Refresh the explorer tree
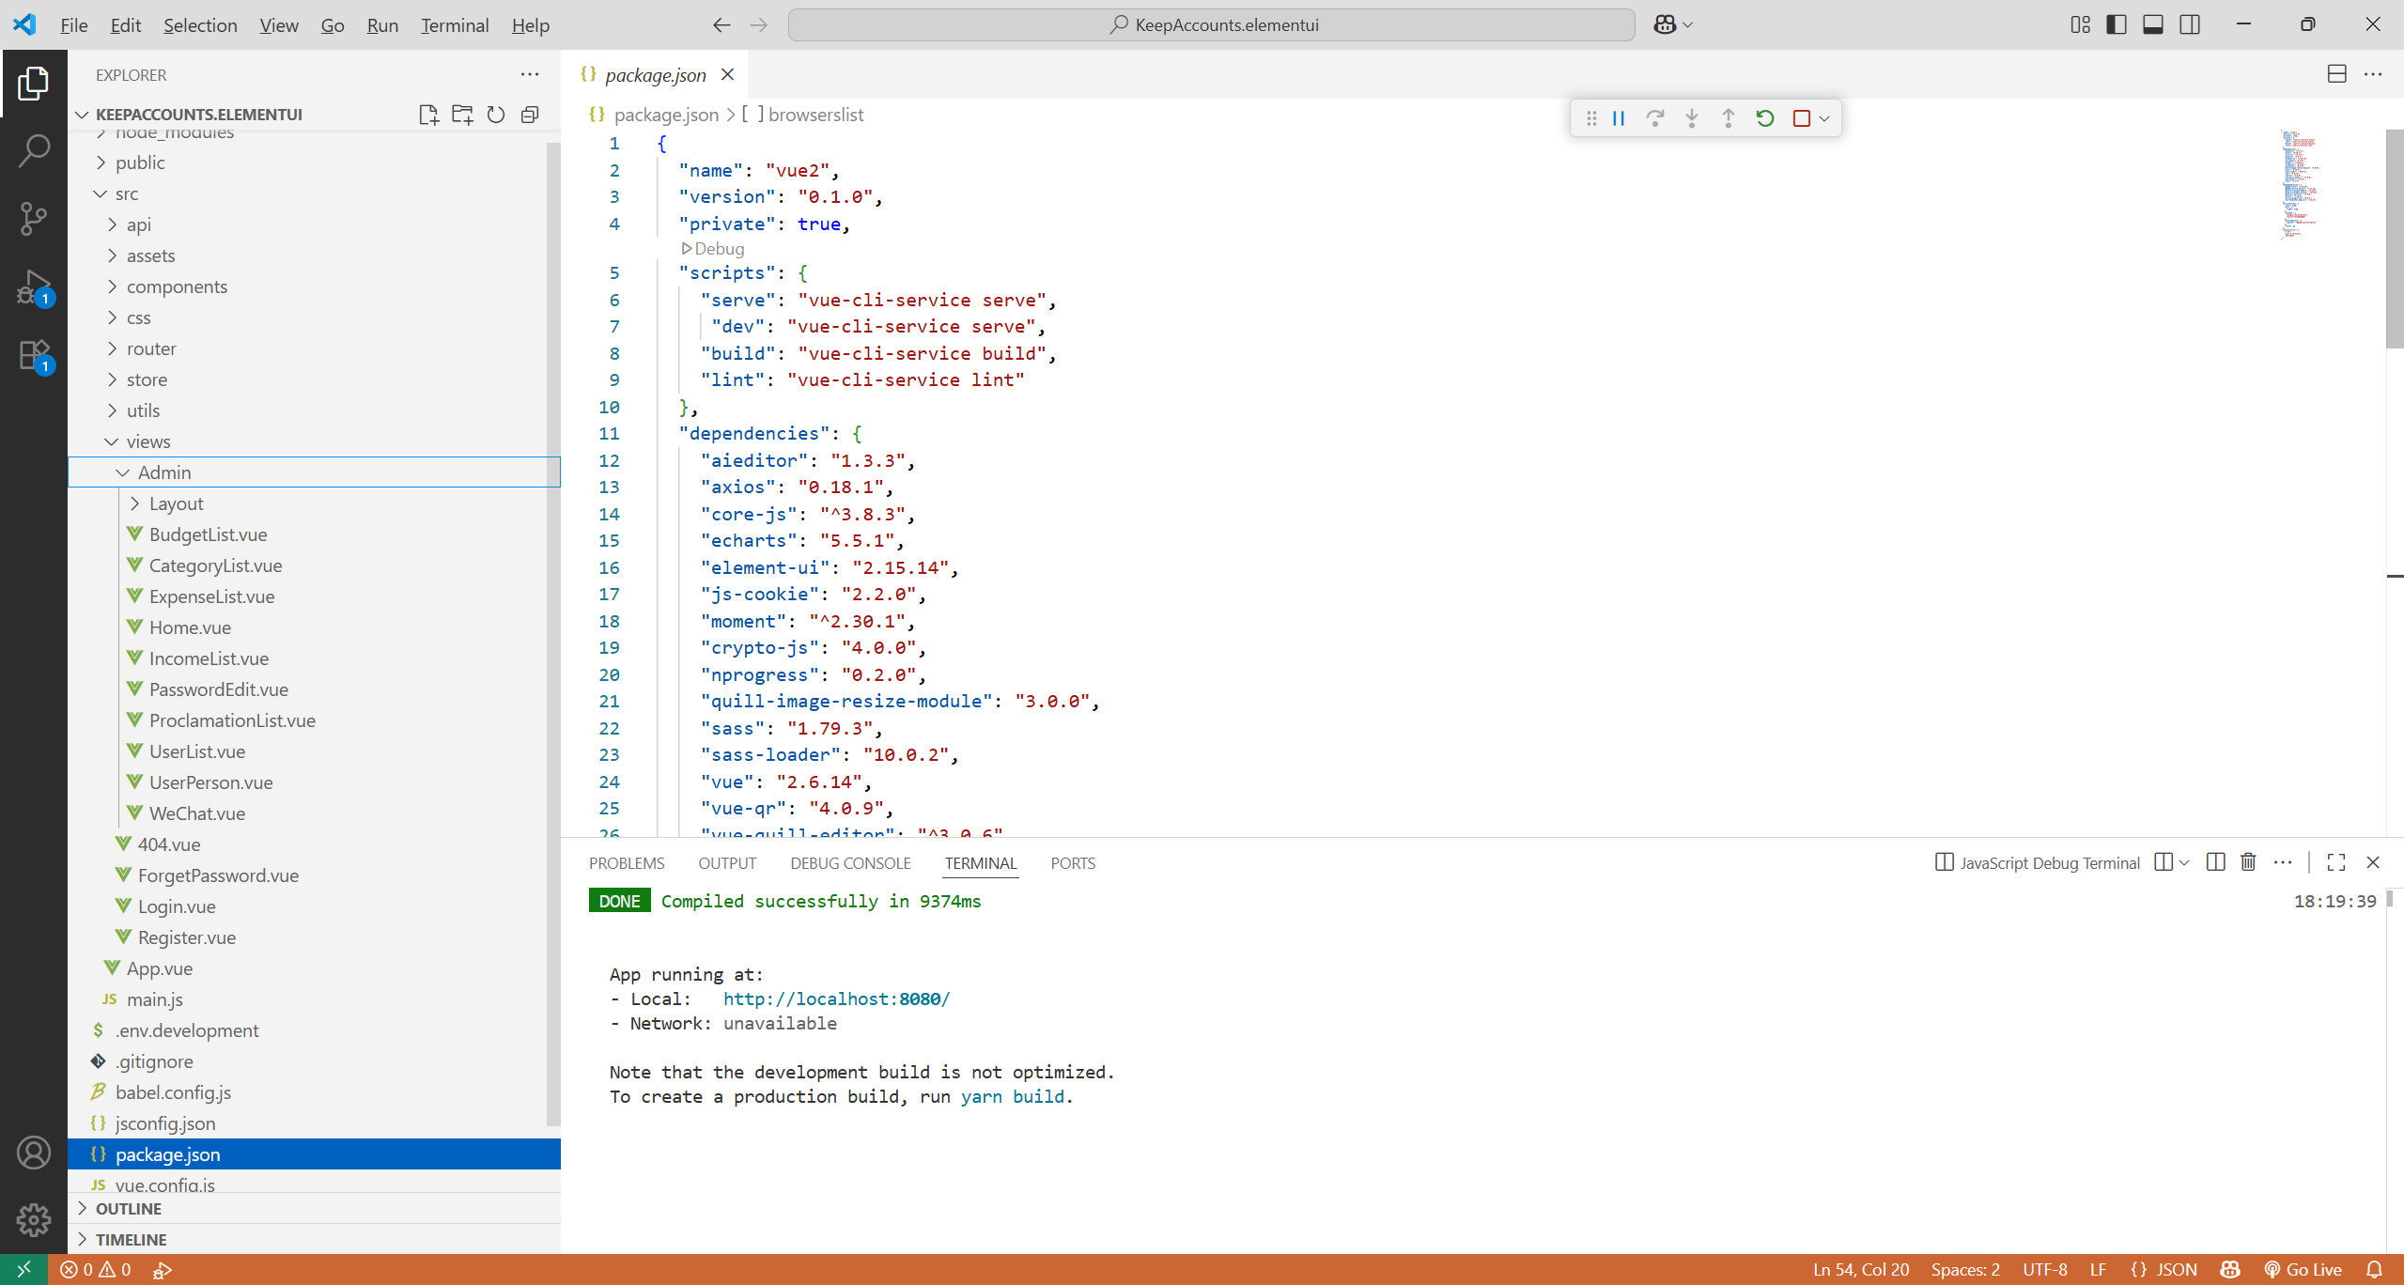The height and width of the screenshot is (1285, 2404). 496,115
